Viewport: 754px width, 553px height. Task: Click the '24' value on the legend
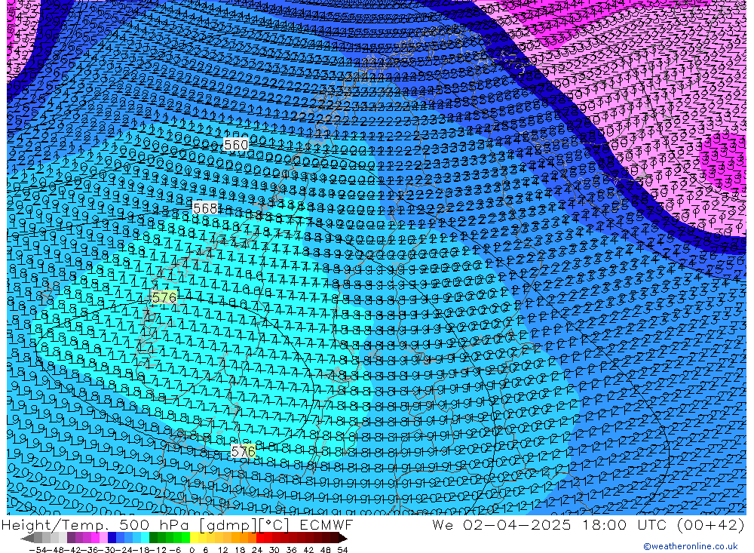(x=257, y=550)
